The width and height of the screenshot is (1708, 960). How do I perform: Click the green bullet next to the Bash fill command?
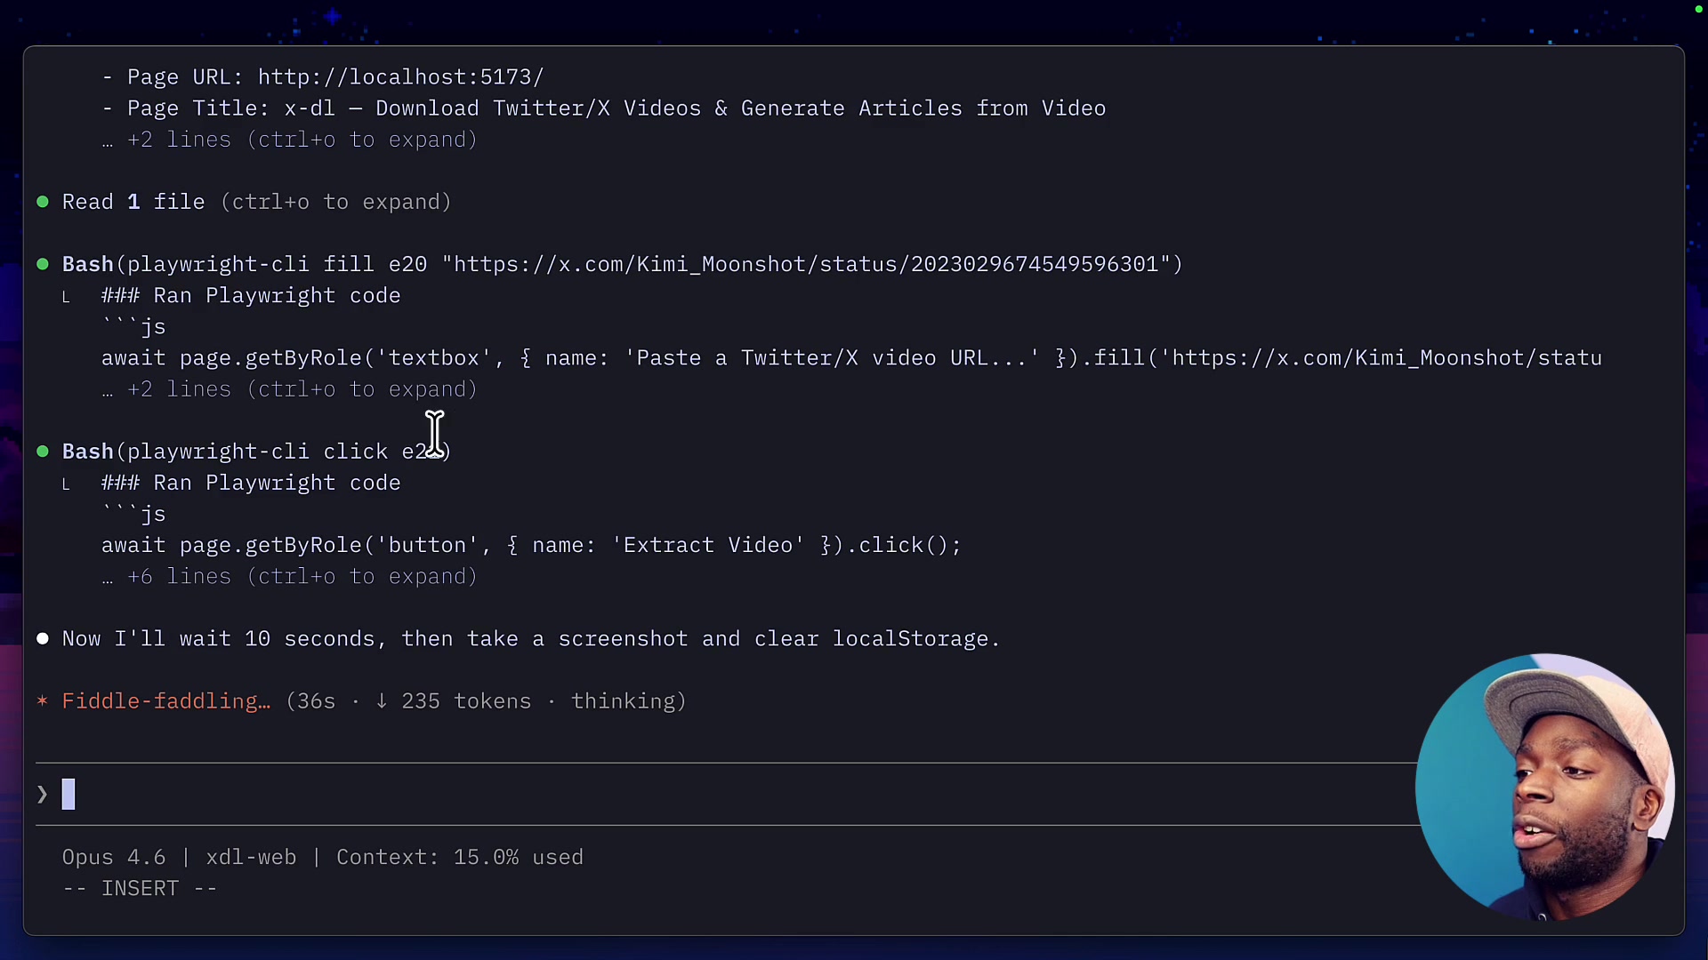(42, 265)
